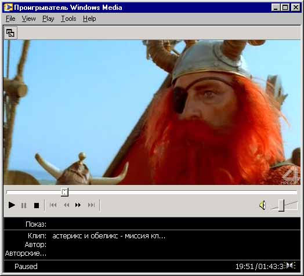304x276 pixels.
Task: Click the 'Показ:' label
Action: pyautogui.click(x=36, y=224)
